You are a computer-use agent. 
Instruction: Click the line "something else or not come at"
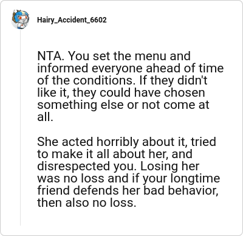click(x=123, y=105)
